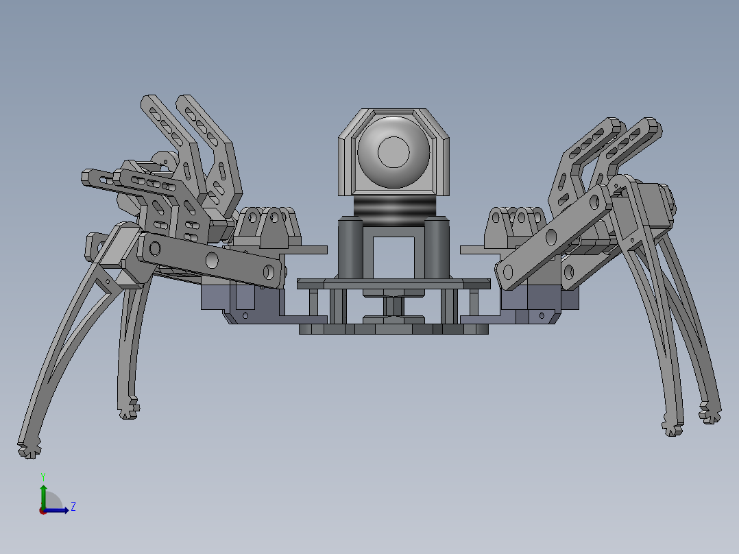Select the octagonal camera housing frame
This screenshot has width=739, height=554.
393,152
